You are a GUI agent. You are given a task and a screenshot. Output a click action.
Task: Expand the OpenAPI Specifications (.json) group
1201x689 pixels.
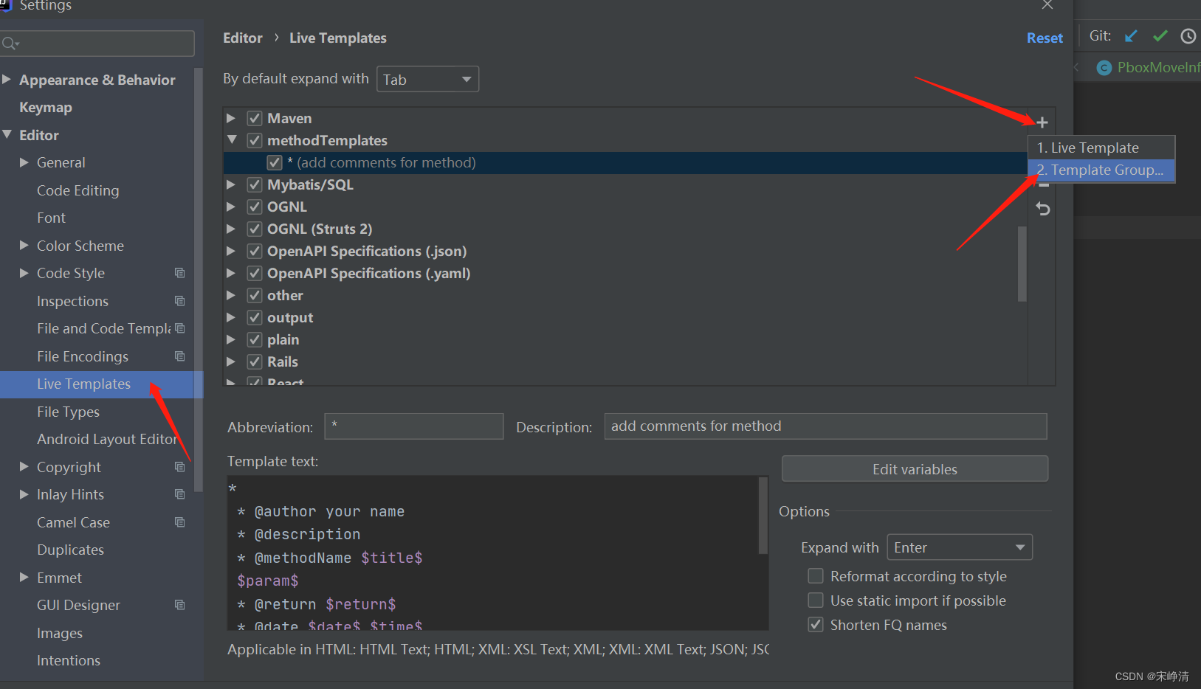(231, 251)
